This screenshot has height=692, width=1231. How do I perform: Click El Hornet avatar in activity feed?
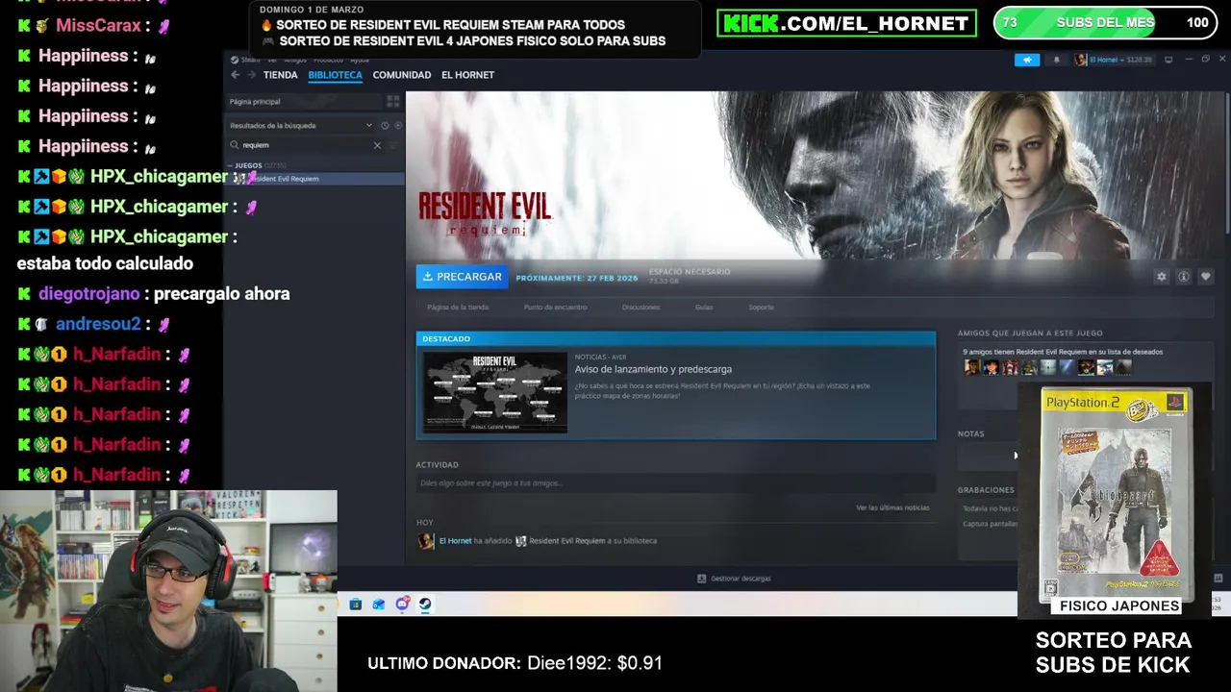click(425, 541)
